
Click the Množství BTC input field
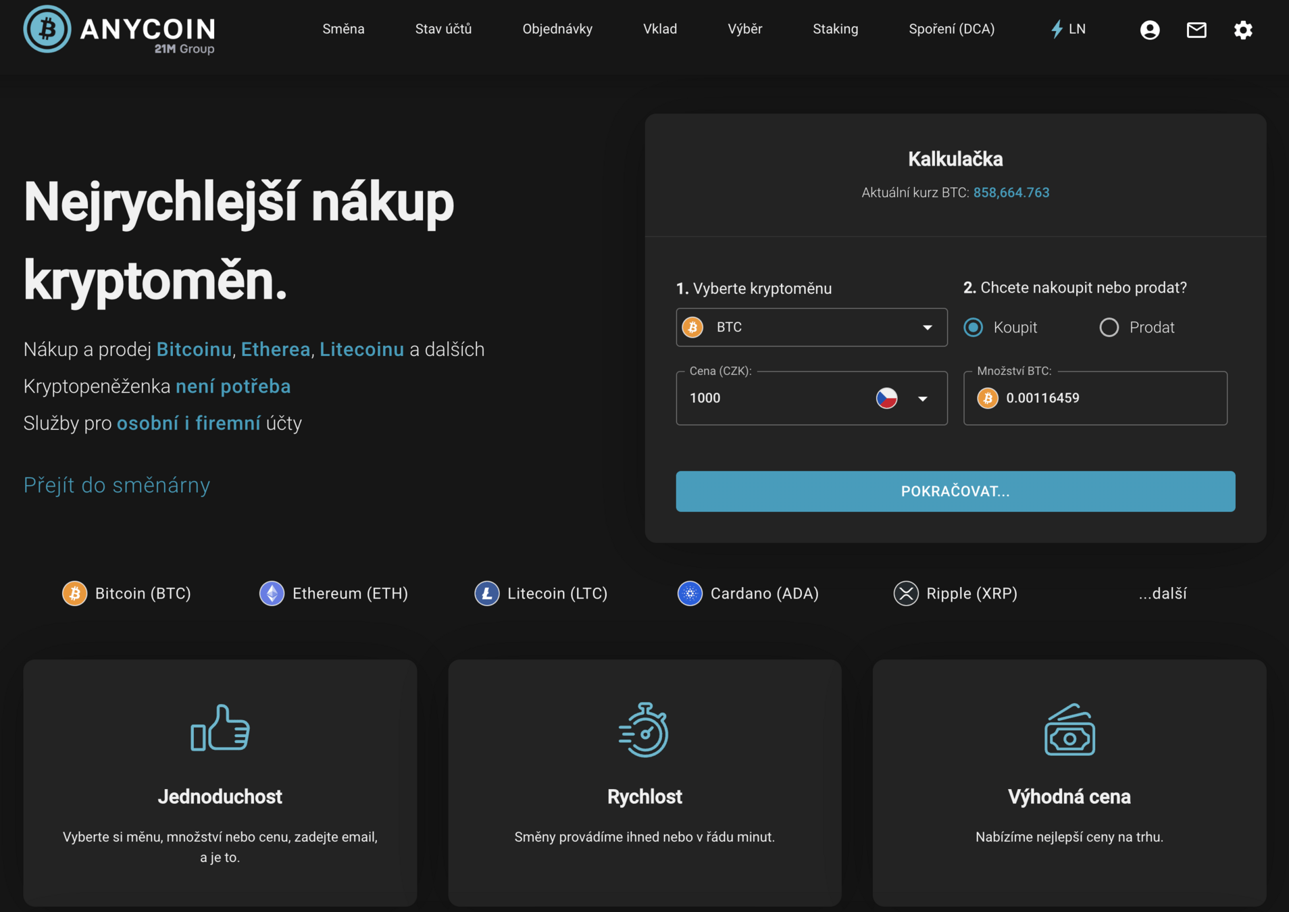pos(1095,398)
